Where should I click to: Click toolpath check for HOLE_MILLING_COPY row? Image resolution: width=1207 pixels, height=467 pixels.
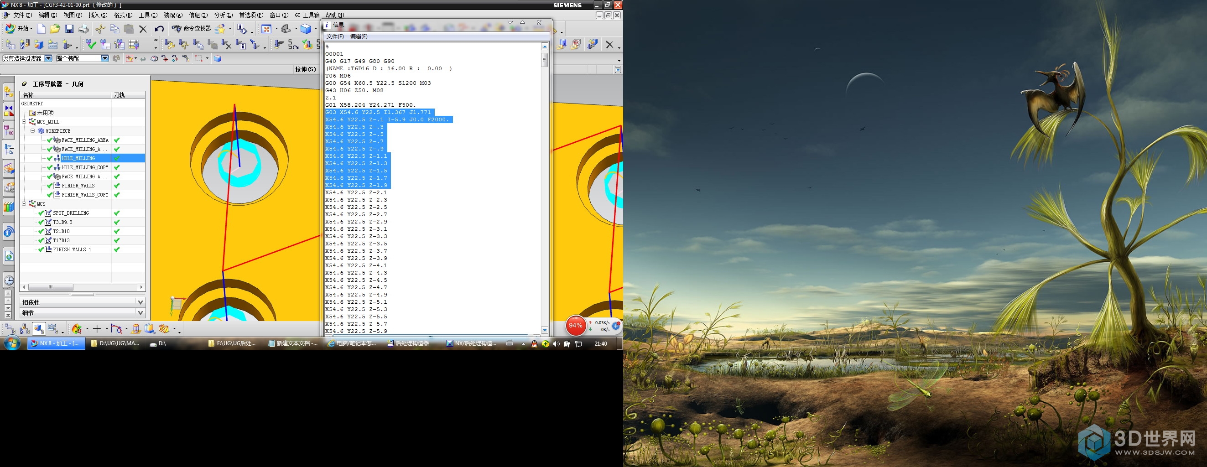(x=117, y=167)
